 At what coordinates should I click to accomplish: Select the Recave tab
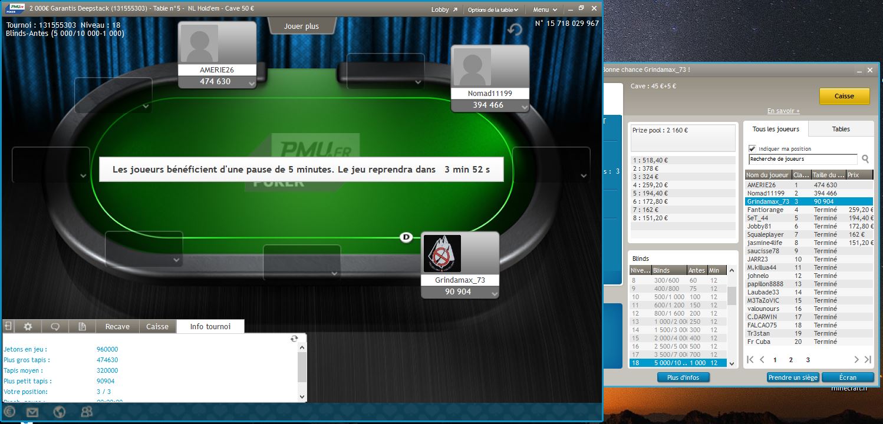click(117, 326)
